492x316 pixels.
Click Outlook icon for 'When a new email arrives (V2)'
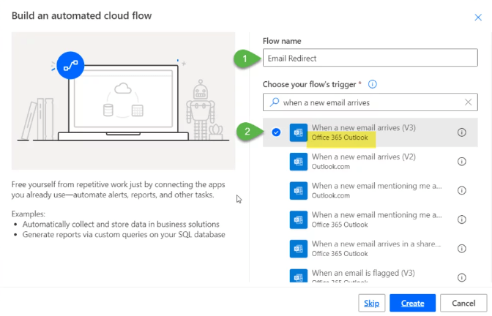click(x=299, y=162)
